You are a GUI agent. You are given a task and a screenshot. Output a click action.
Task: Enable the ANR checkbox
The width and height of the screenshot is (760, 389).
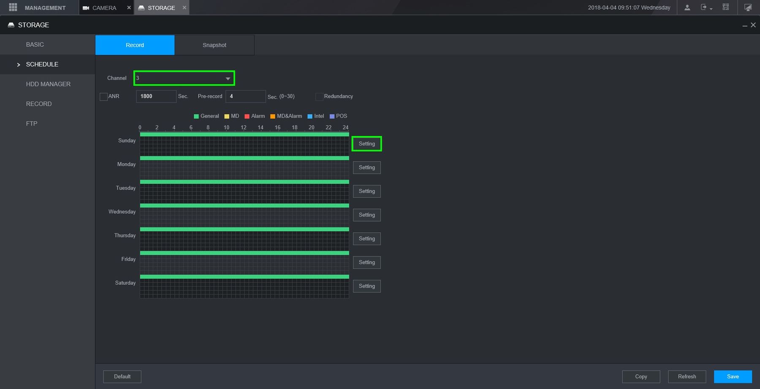(x=103, y=97)
